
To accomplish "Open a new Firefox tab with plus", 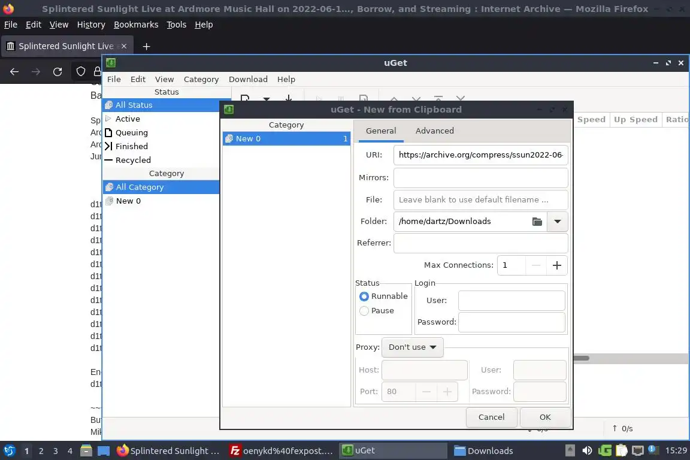I will [x=147, y=46].
